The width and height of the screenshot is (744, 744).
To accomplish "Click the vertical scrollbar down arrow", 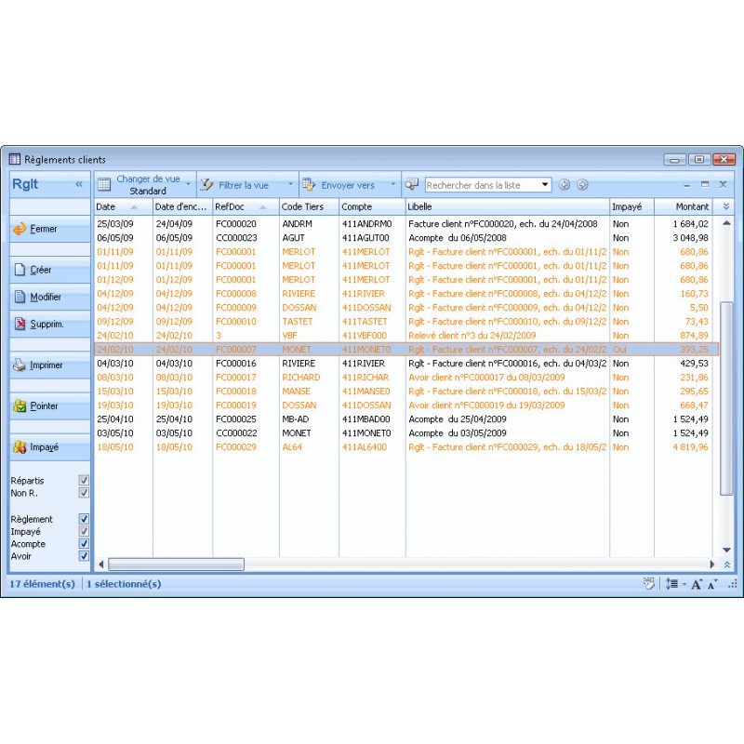I will pos(726,550).
